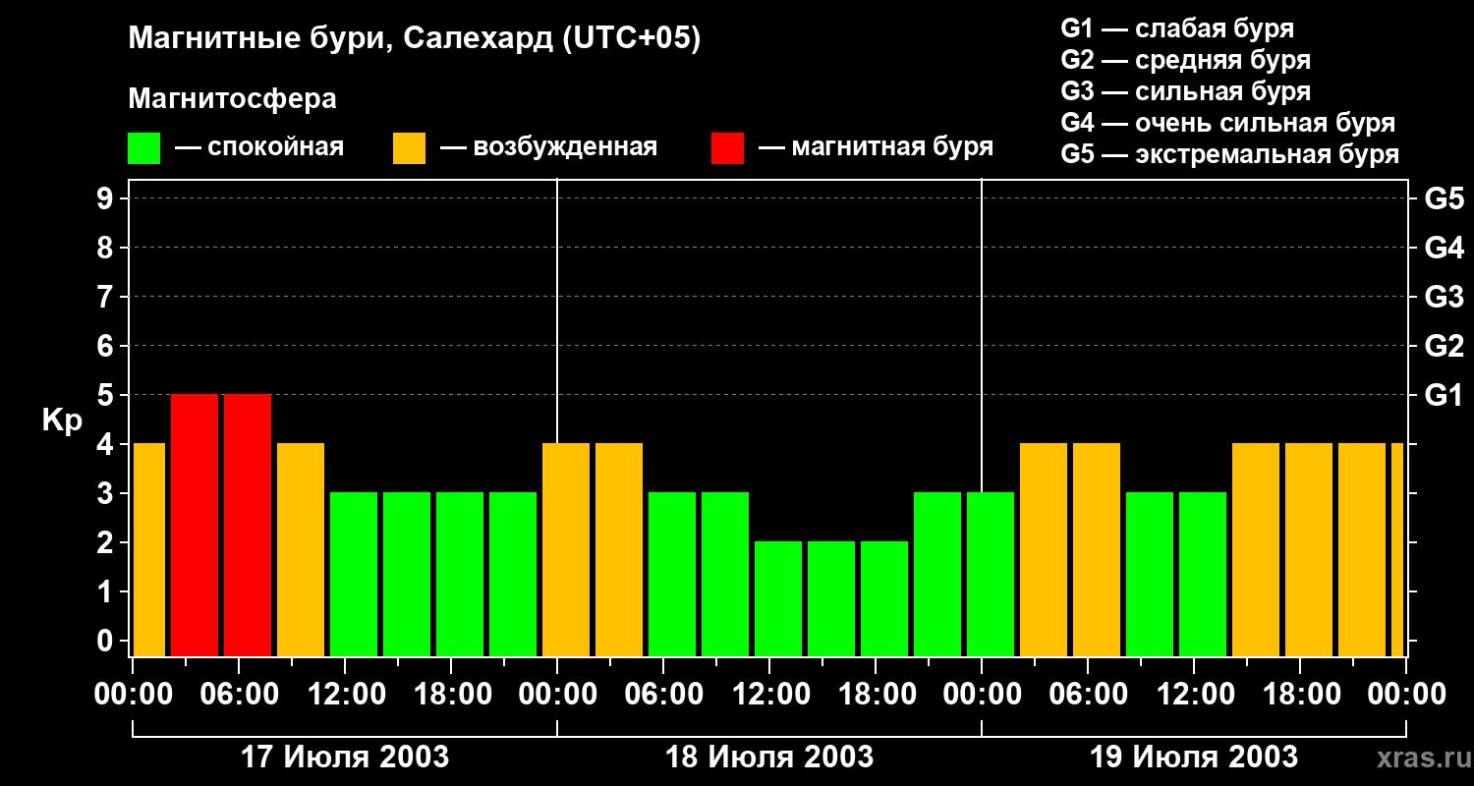Click the orange bar crossing midnight into 18 July
The width and height of the screenshot is (1474, 786).
tap(566, 550)
